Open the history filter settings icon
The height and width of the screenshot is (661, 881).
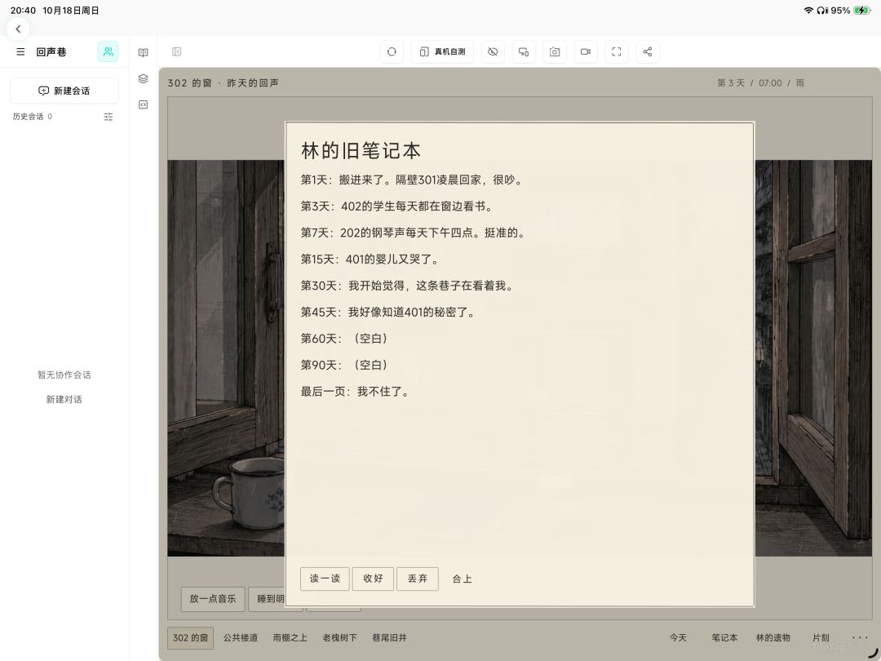click(108, 117)
